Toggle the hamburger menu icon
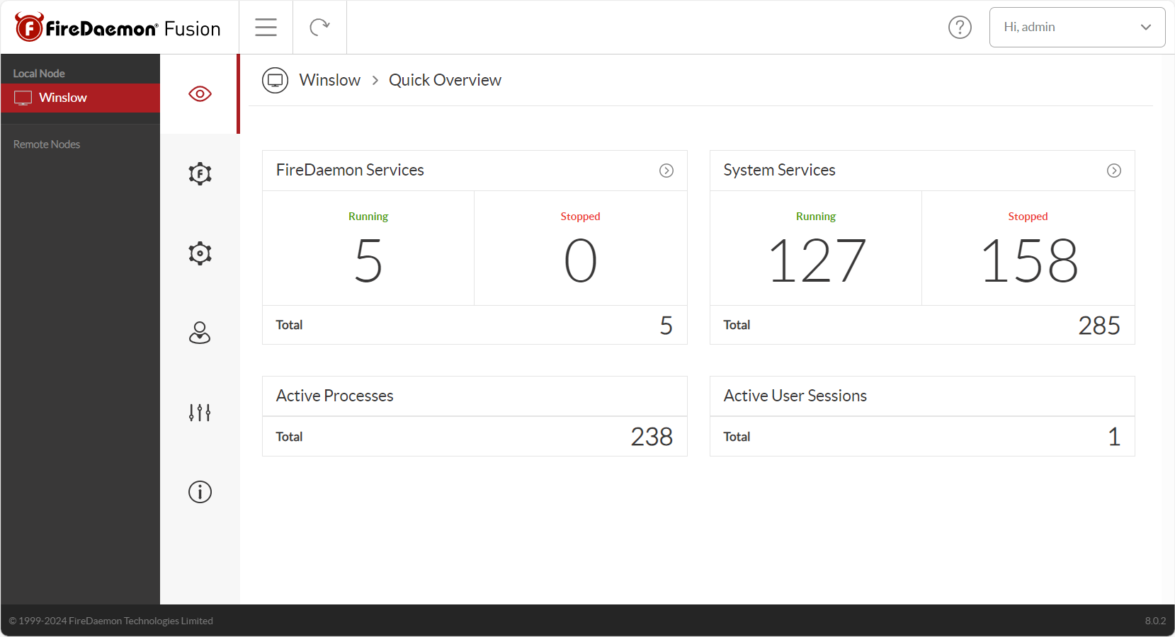 pyautogui.click(x=266, y=27)
